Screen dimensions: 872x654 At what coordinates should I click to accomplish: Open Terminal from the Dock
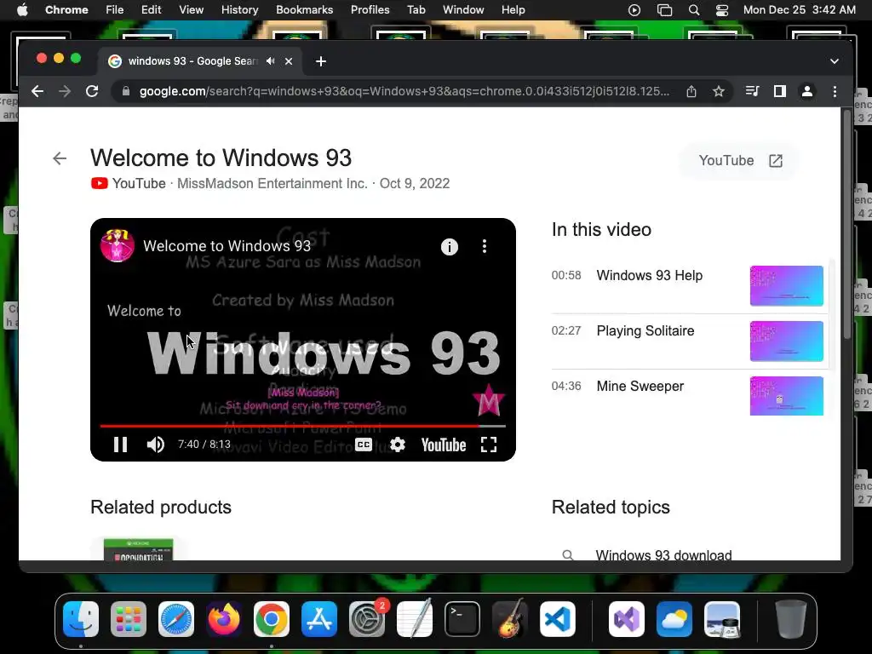[462, 619]
